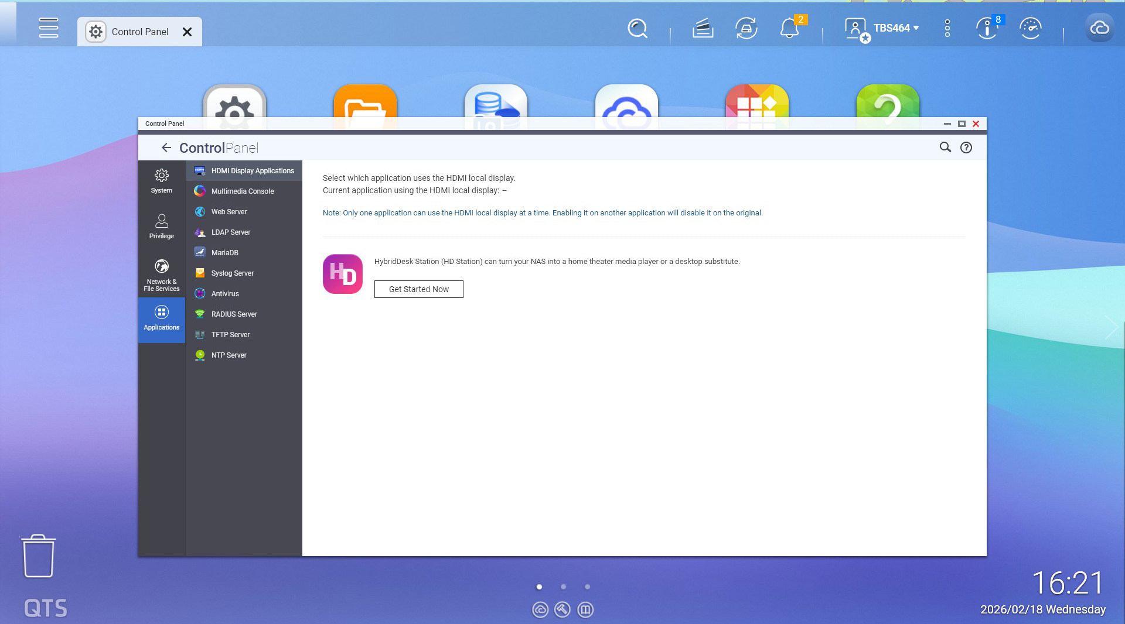Click the Get Started Now button
This screenshot has height=624, width=1125.
(418, 289)
